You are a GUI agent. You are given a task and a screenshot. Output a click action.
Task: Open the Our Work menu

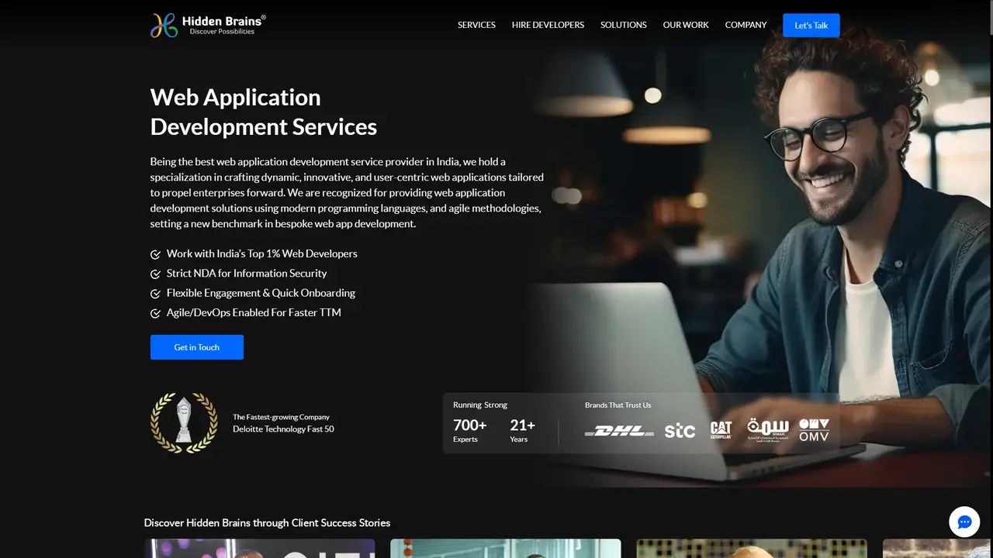pos(686,25)
